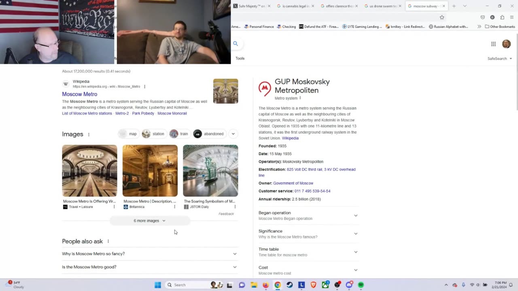Viewport: 518px width, 291px height.
Task: Open the browser extensions puzzle icon
Action: point(502,17)
